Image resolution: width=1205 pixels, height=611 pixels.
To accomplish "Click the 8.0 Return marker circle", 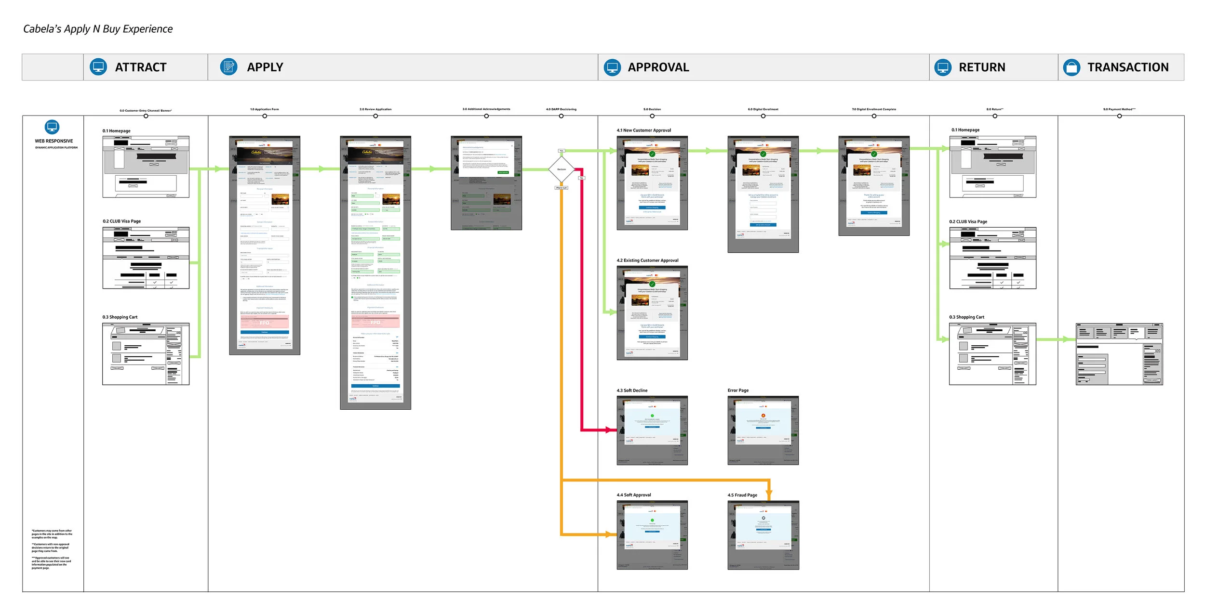I will tap(995, 116).
